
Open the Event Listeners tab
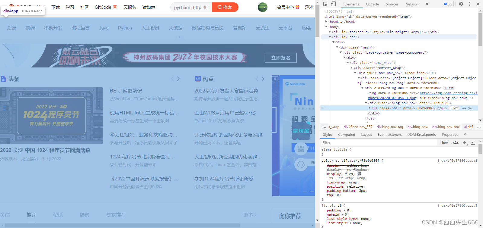(x=389, y=135)
